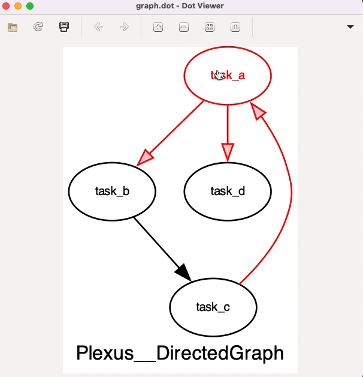The height and width of the screenshot is (377, 363).
Task: Zoom in using the plus icon
Action: coord(158,27)
